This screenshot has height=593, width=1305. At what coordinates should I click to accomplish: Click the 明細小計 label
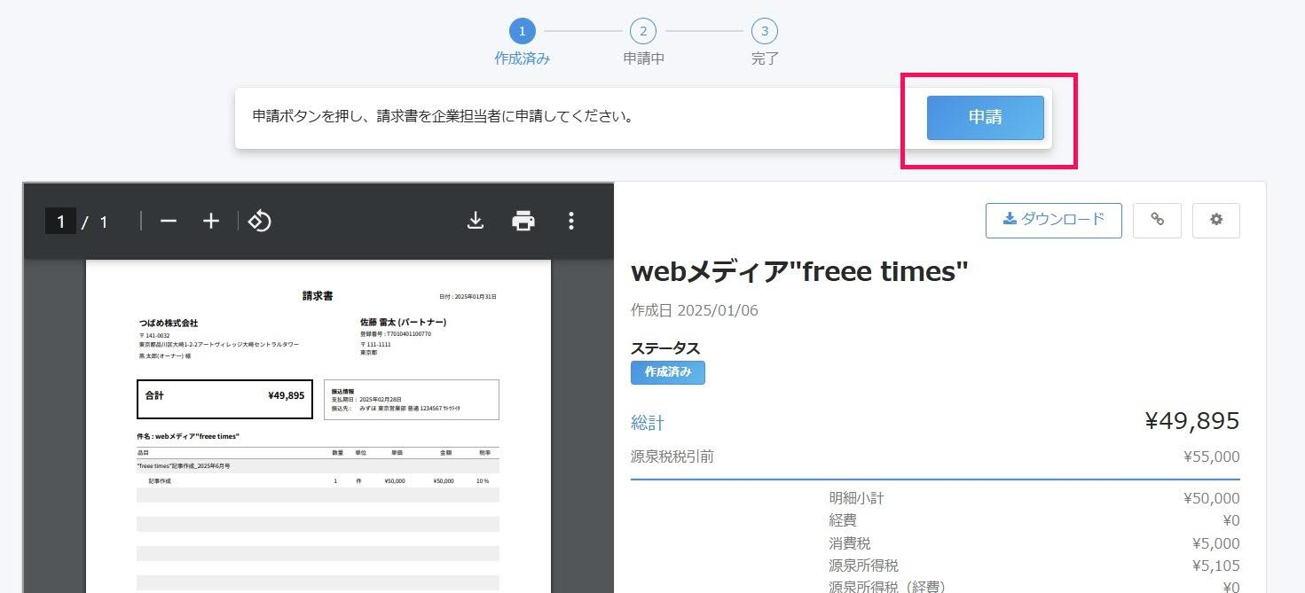pos(856,498)
